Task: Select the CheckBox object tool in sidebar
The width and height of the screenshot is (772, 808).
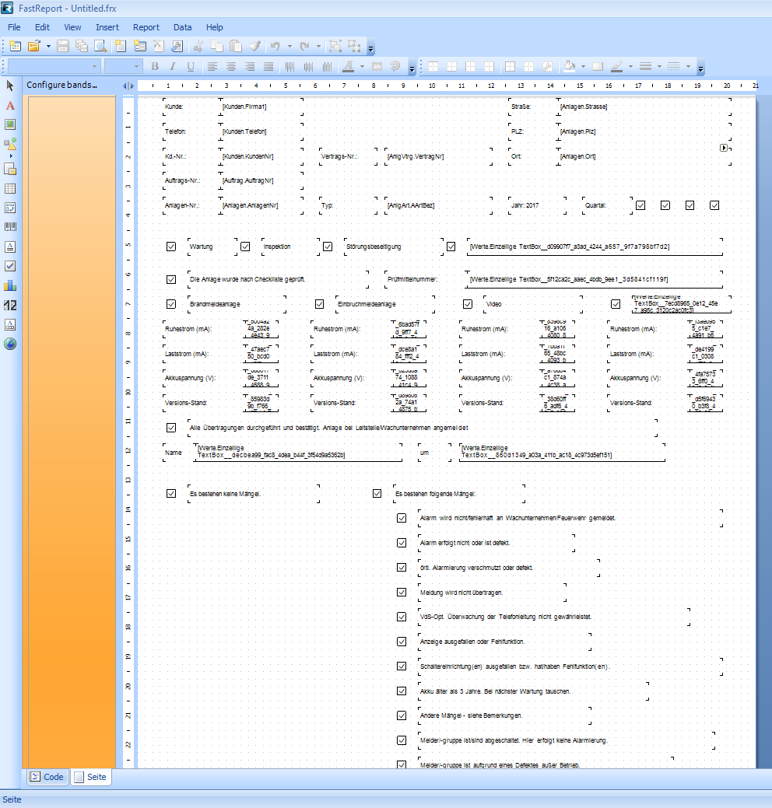Action: pos(10,266)
